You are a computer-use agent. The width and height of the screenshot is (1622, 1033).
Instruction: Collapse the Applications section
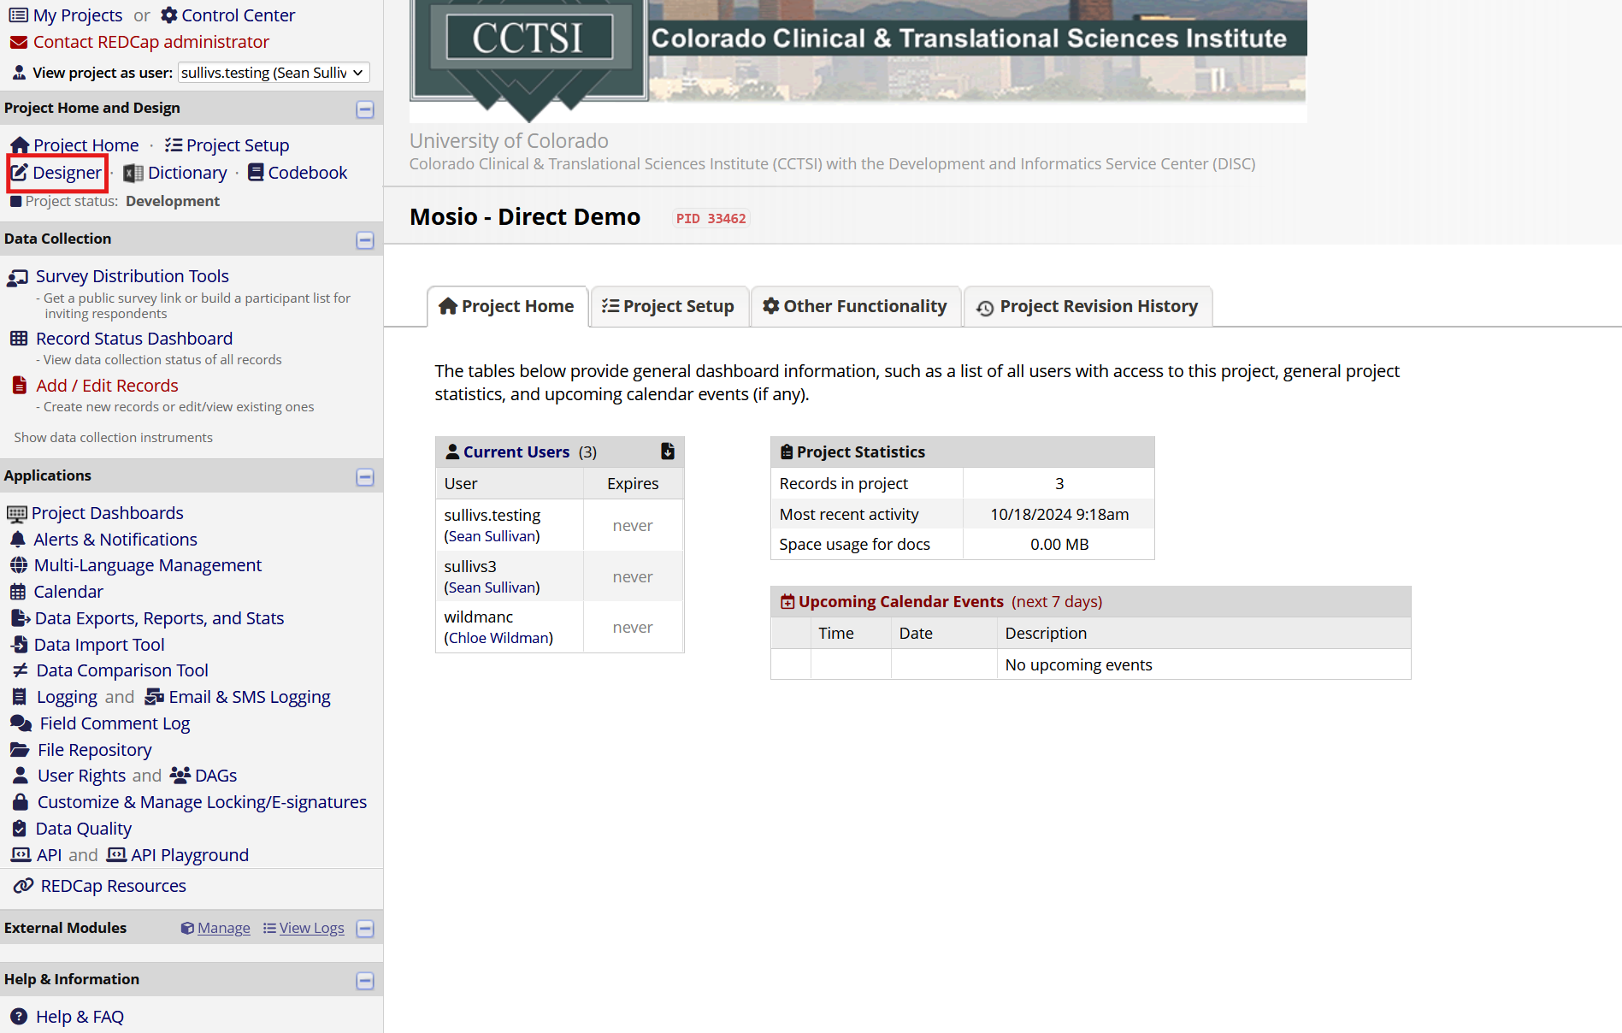(x=365, y=476)
